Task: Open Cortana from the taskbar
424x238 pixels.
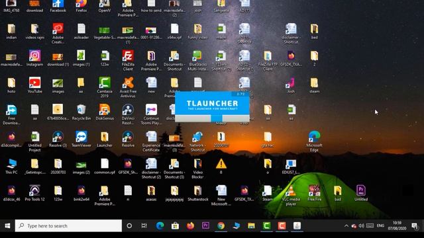Action: (129, 225)
